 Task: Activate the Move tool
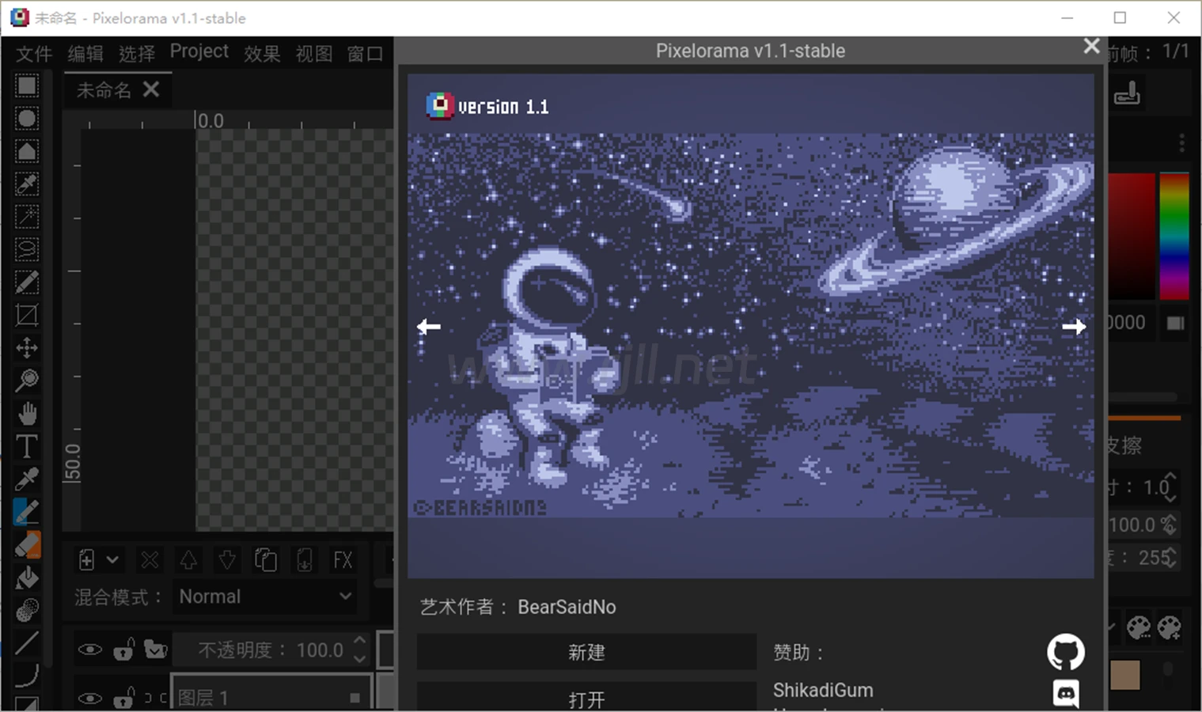(x=27, y=348)
